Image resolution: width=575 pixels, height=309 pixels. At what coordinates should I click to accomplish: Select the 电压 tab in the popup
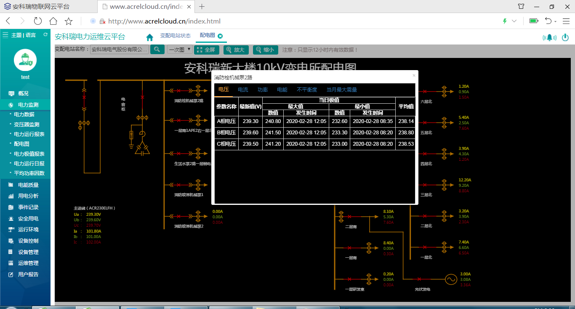click(x=224, y=90)
